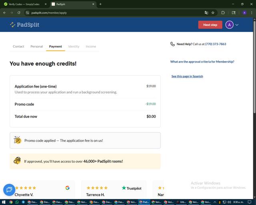The image size is (256, 205).
Task: Click the network tray icon
Action: click(x=224, y=202)
